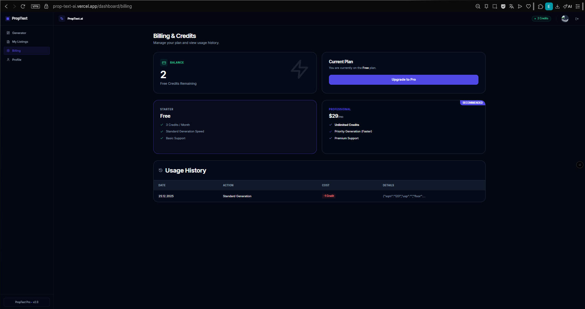Click the logout arrow icon top right
Viewport: 585px width, 309px height.
(577, 18)
